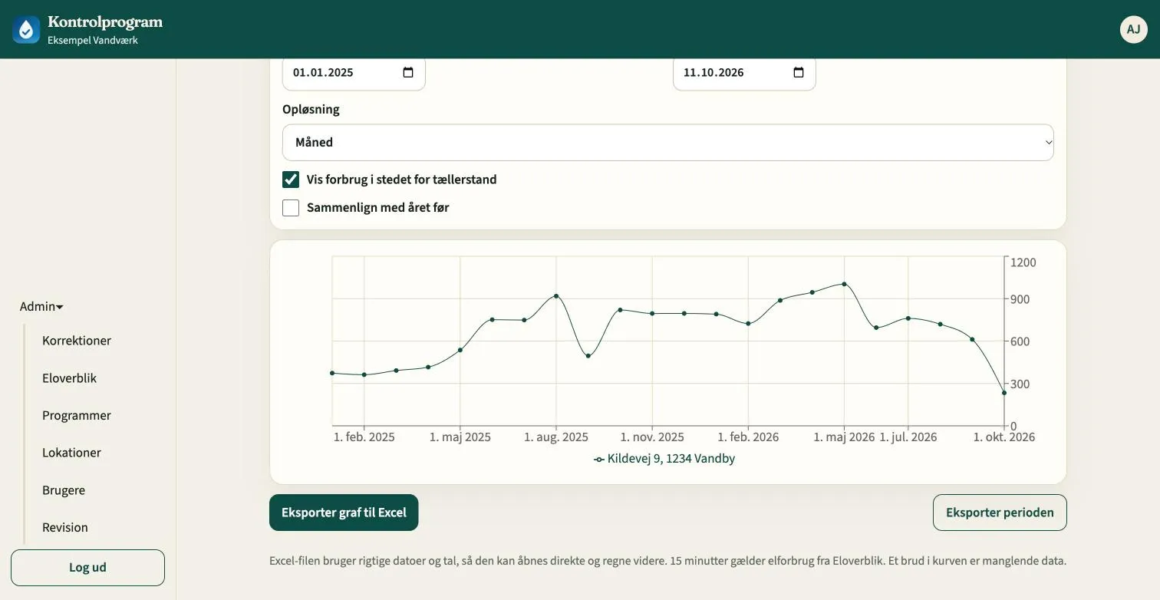
Task: Click the 'Eksporter perioden' button
Action: [x=1000, y=513]
